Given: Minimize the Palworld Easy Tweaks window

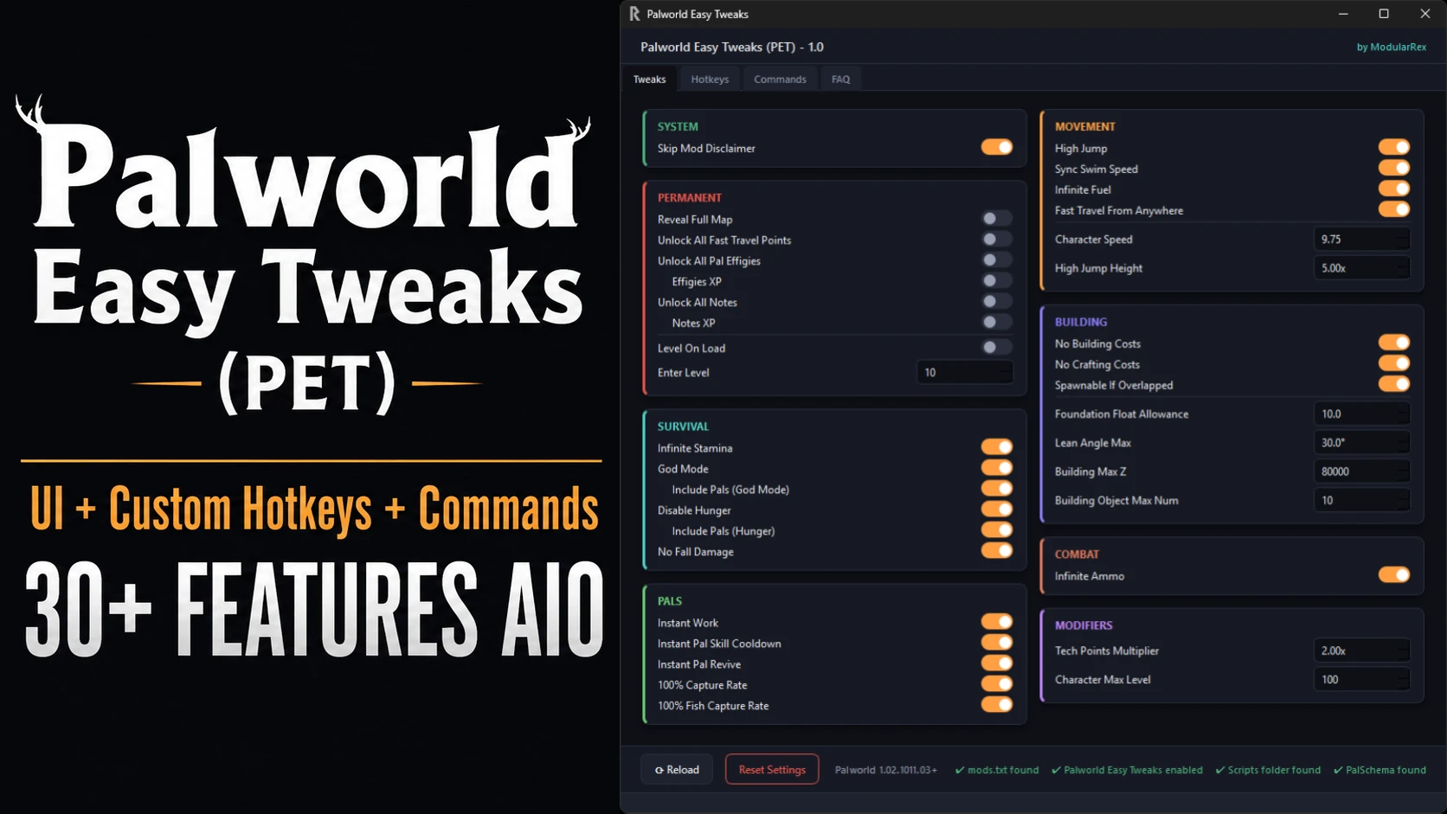Looking at the screenshot, I should [x=1343, y=14].
